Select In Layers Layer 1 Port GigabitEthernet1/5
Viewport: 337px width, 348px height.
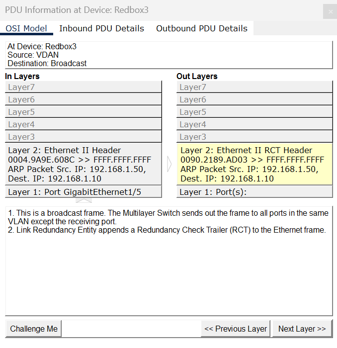84,192
